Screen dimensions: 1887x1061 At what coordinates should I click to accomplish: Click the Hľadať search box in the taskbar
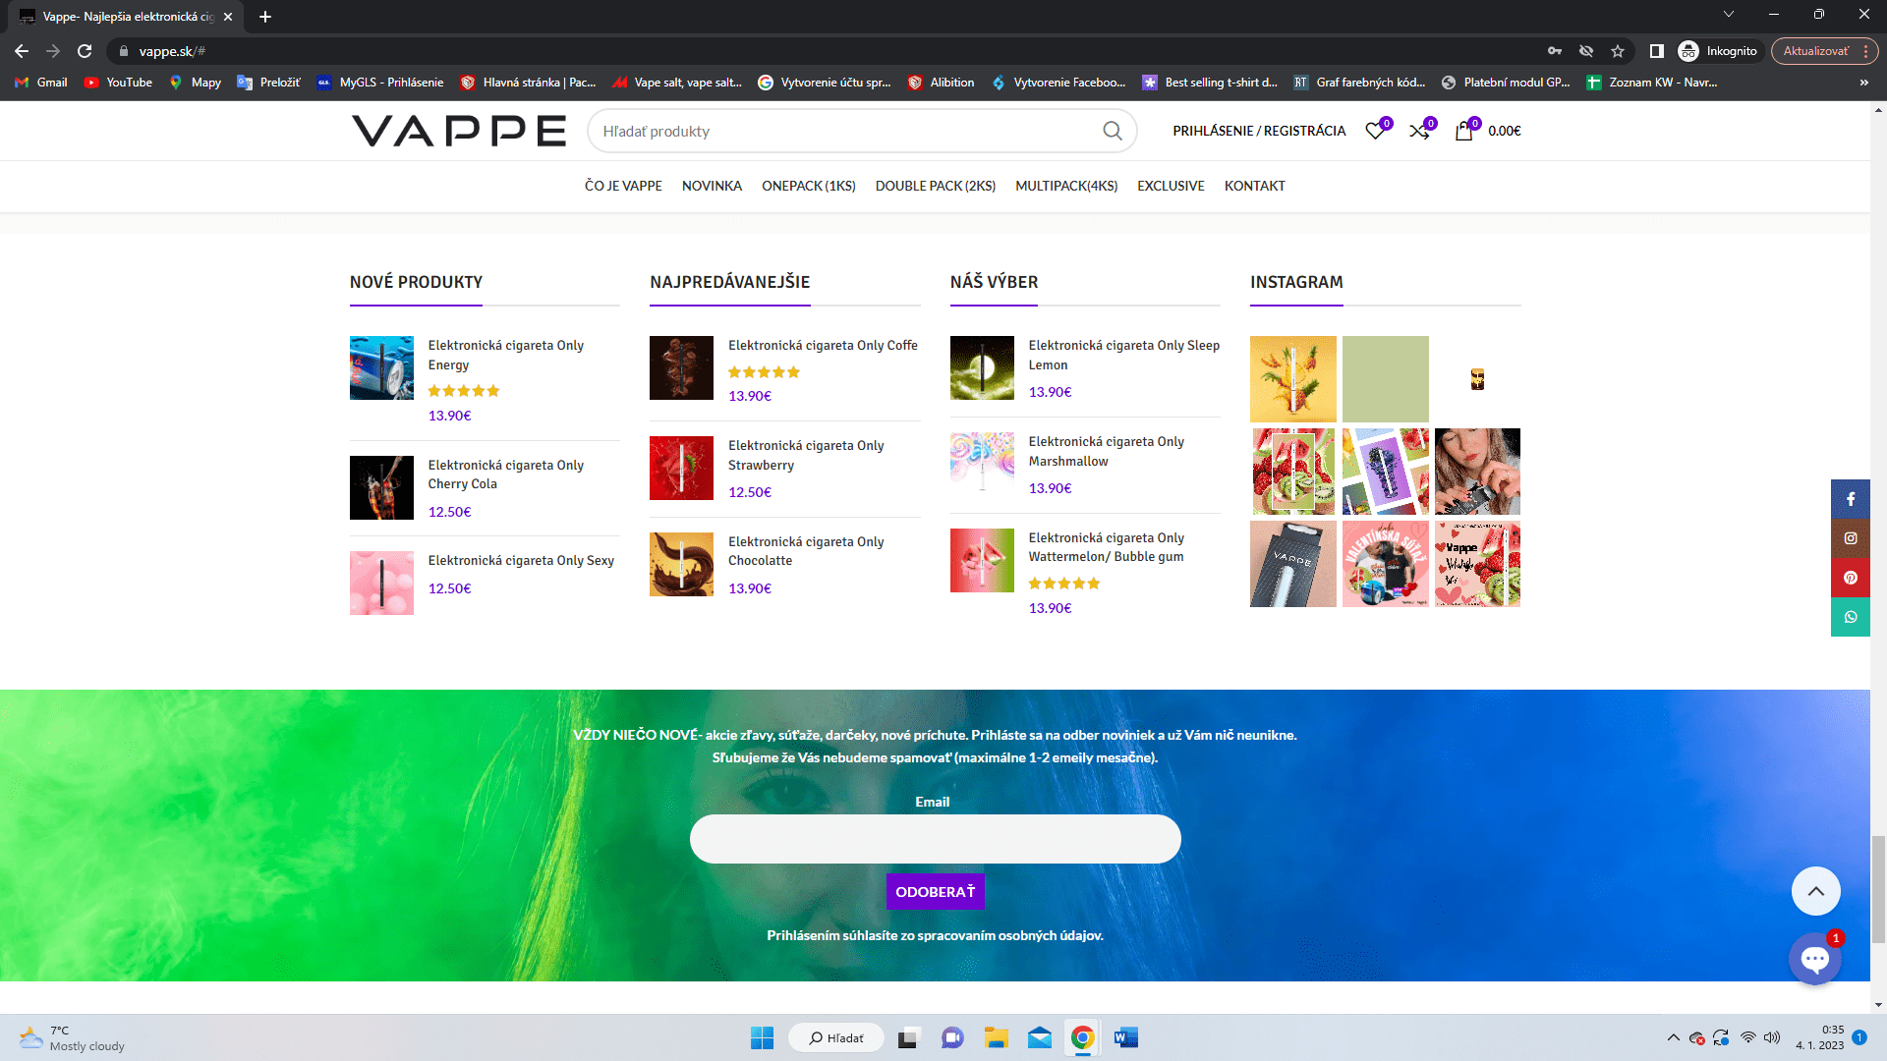click(x=836, y=1037)
